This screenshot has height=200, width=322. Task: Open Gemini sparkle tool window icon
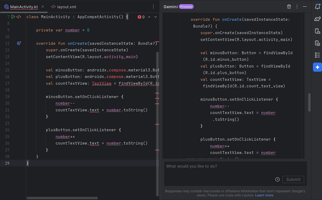[317, 67]
